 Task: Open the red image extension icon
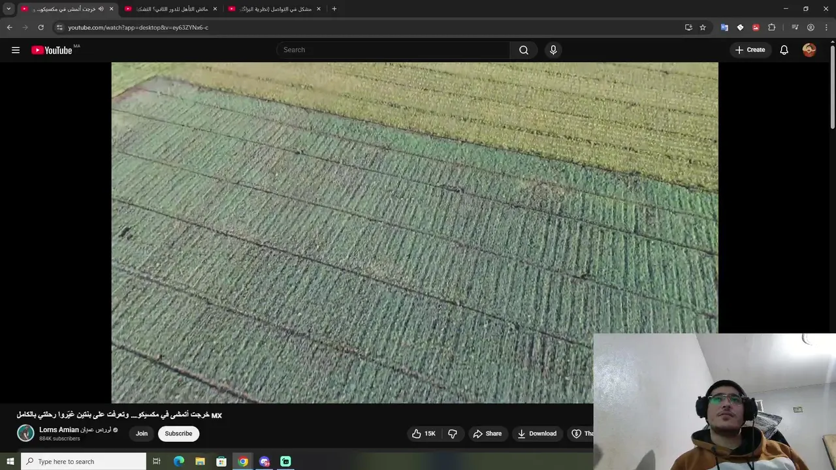click(x=756, y=27)
